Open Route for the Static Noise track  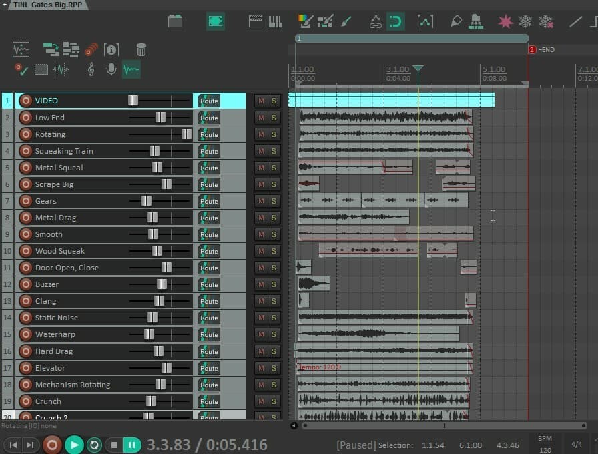209,318
